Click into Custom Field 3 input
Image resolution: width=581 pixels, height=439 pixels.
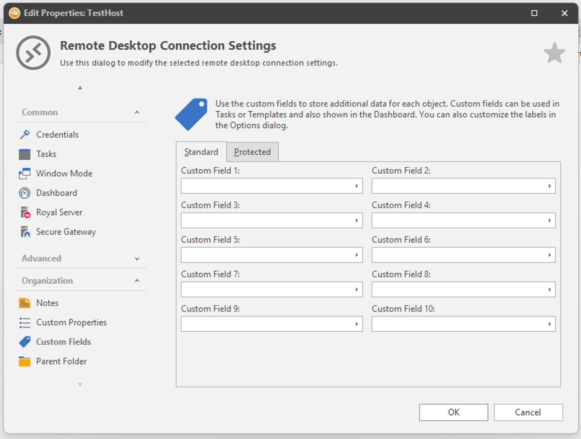(266, 221)
